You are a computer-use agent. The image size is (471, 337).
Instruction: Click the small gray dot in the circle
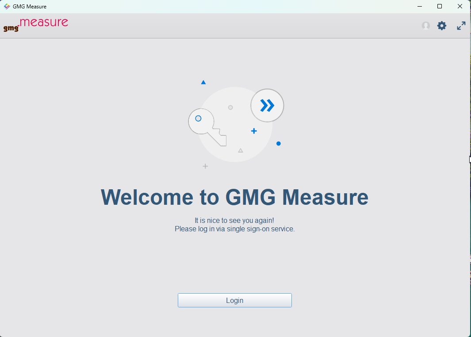230,107
